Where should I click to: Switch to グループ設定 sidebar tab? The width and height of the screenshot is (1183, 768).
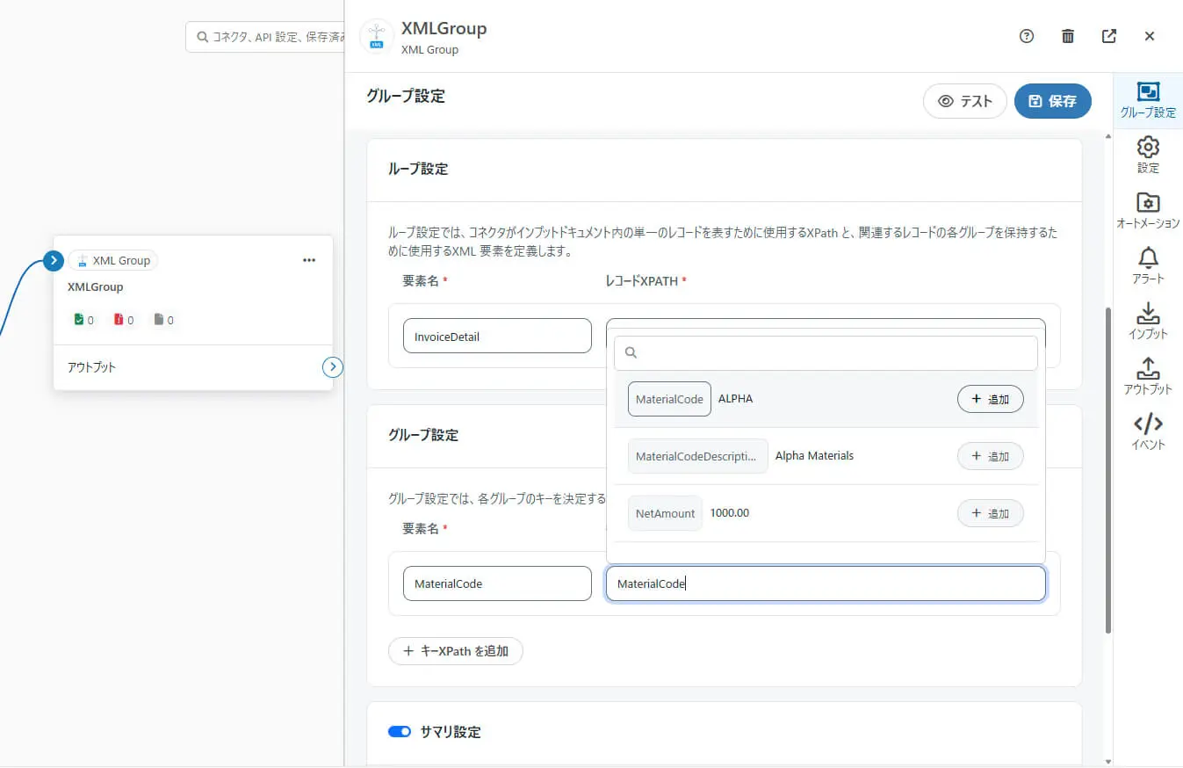click(x=1148, y=100)
